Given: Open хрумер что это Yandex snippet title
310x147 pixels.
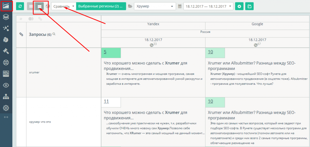Looking at the screenshot, I should tap(146, 115).
